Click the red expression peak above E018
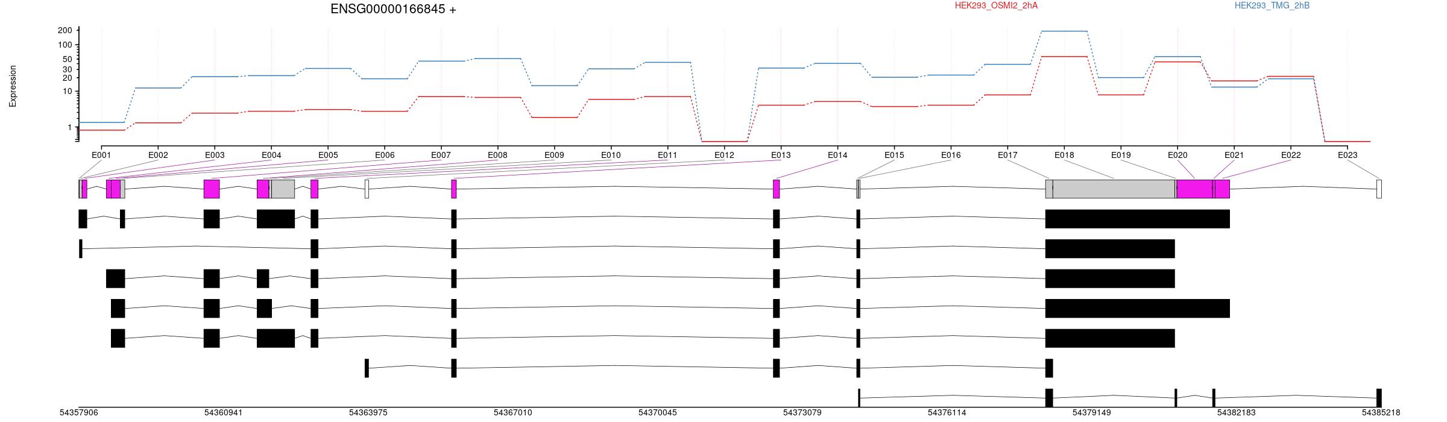1447x422 pixels. tap(1064, 57)
